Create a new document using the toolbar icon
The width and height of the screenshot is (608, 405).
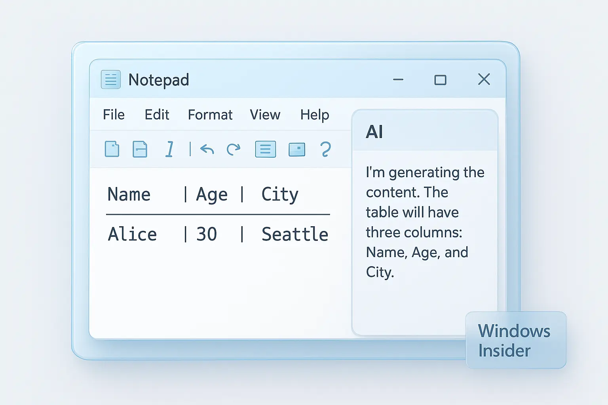click(112, 149)
